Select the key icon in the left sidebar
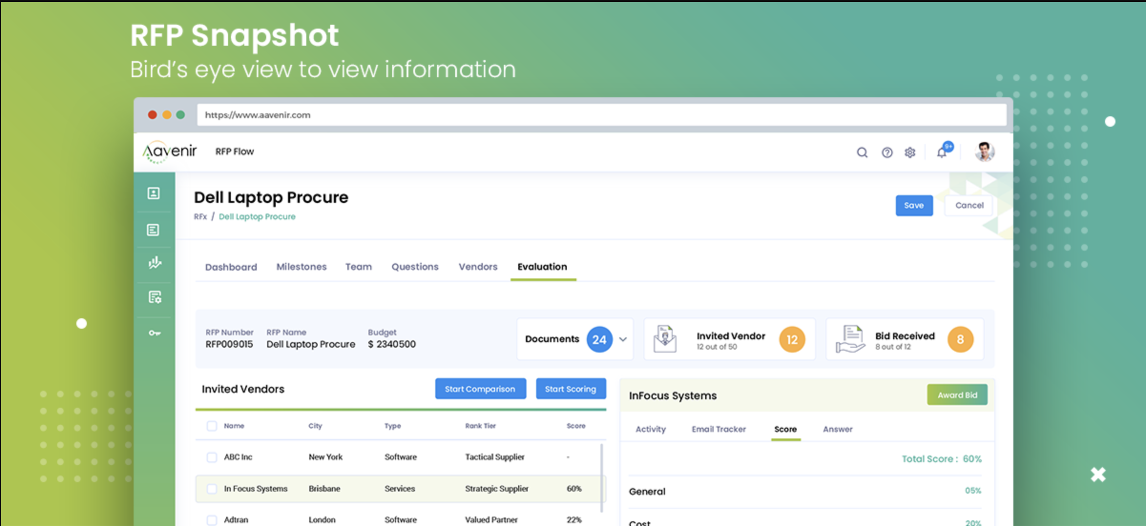Viewport: 1146px width, 526px height. click(x=154, y=333)
